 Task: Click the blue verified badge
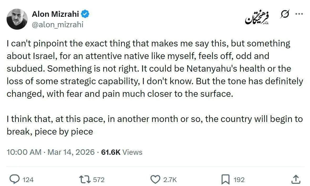click(x=86, y=14)
